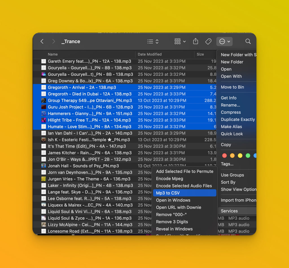
Task: Click the Back navigation arrow
Action: [42, 41]
